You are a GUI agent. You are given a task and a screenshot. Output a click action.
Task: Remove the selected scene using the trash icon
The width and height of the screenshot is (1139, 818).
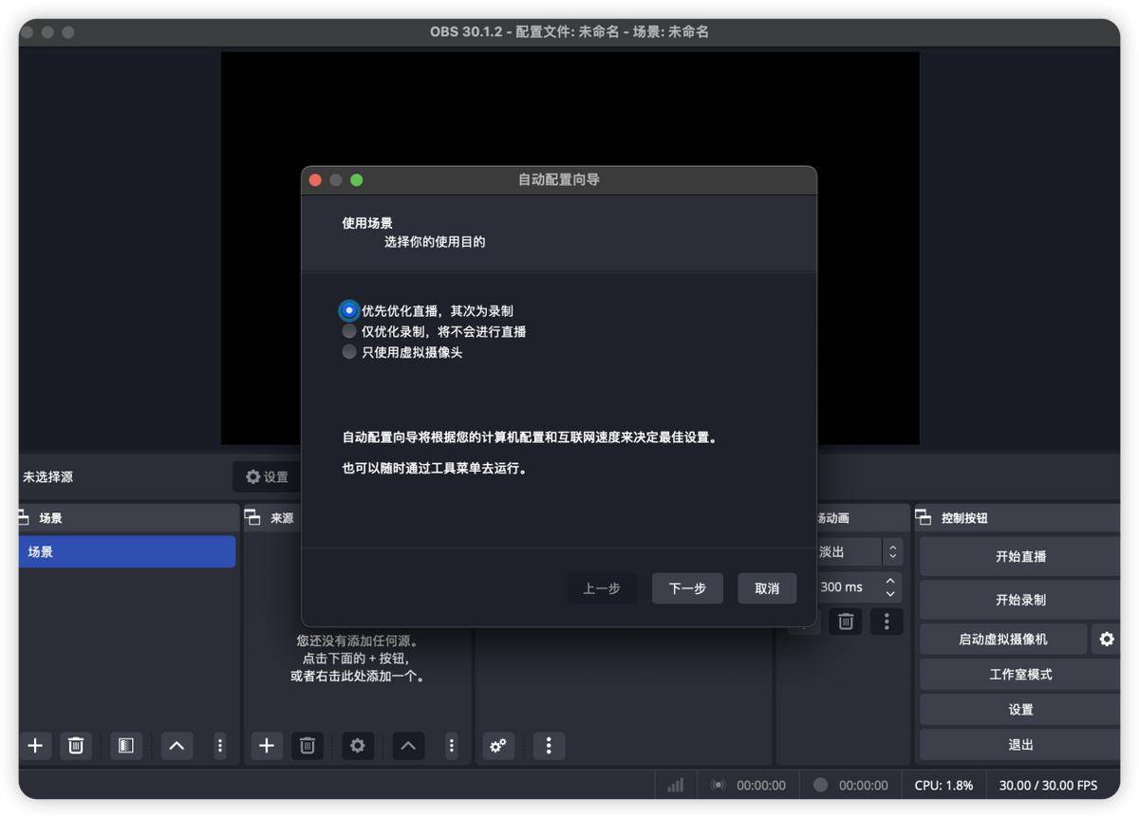[x=76, y=746]
